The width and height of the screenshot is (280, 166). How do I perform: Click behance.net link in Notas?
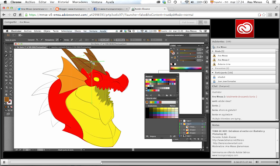(228, 140)
